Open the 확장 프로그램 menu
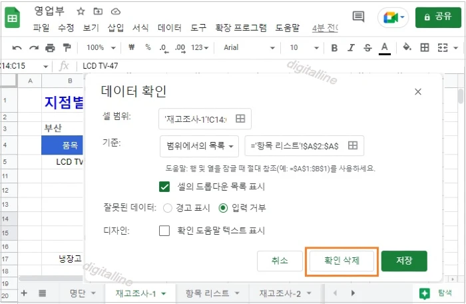Viewport: 466px width, 304px height. 241,28
